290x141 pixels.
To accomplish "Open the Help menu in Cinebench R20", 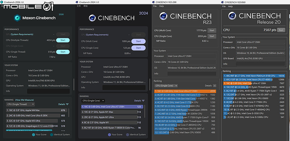I will pos(231,6).
